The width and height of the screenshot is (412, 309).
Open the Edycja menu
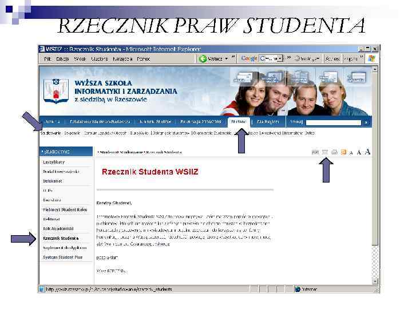point(62,59)
